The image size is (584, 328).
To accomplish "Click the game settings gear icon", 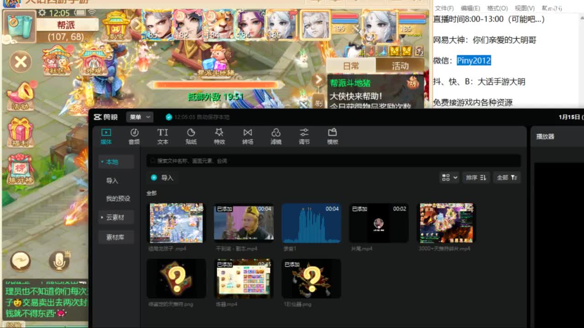I will [x=42, y=13].
